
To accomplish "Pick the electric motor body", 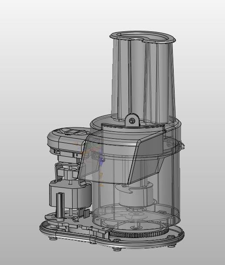I will pos(70,195).
